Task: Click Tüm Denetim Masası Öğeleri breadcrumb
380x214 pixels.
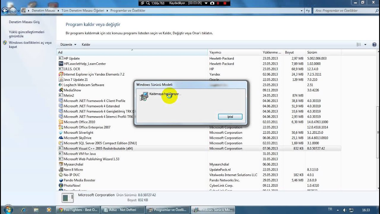Action: coord(83,10)
